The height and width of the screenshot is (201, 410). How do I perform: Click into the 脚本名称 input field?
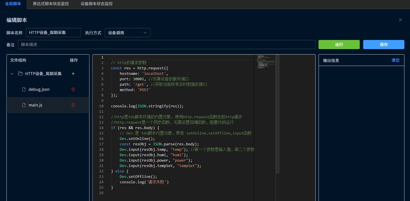[x=53, y=33]
